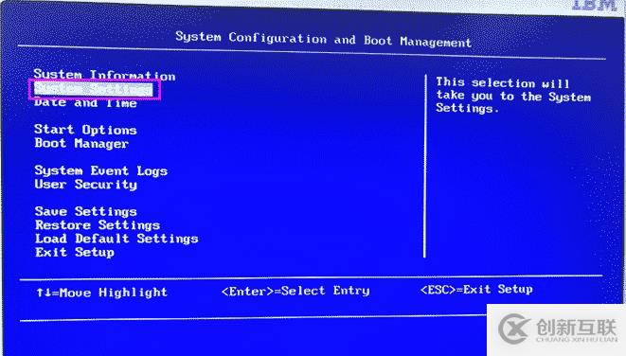Open User Security settings
This screenshot has width=626, height=356.
(86, 185)
